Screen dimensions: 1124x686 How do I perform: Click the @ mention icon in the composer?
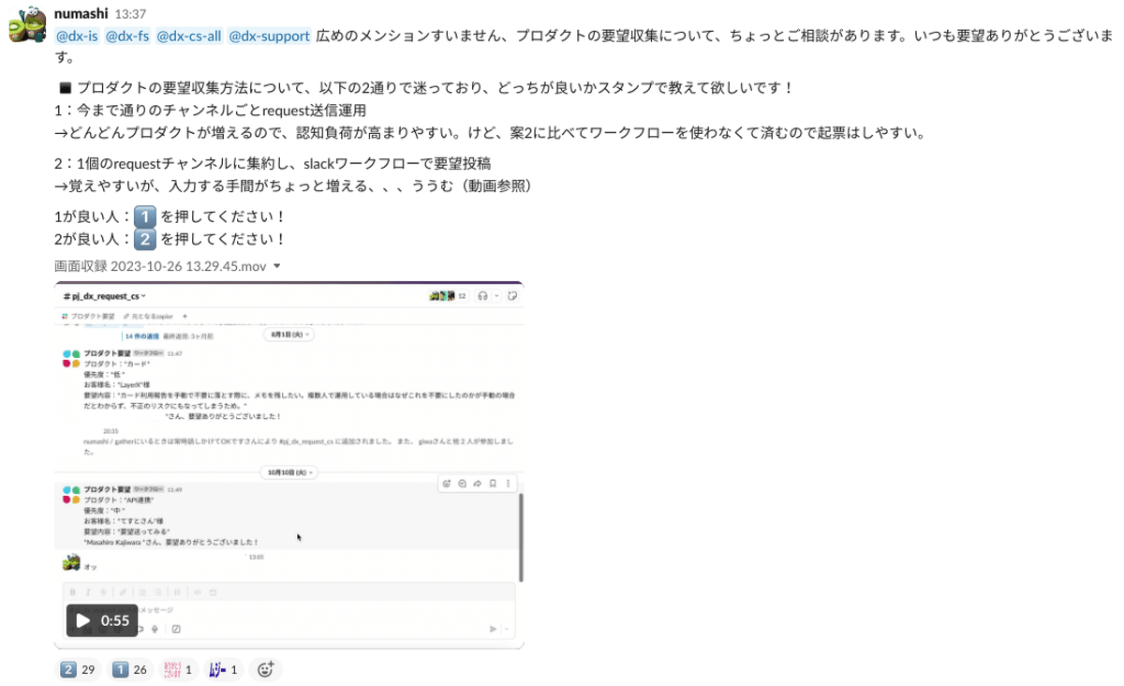[x=118, y=628]
